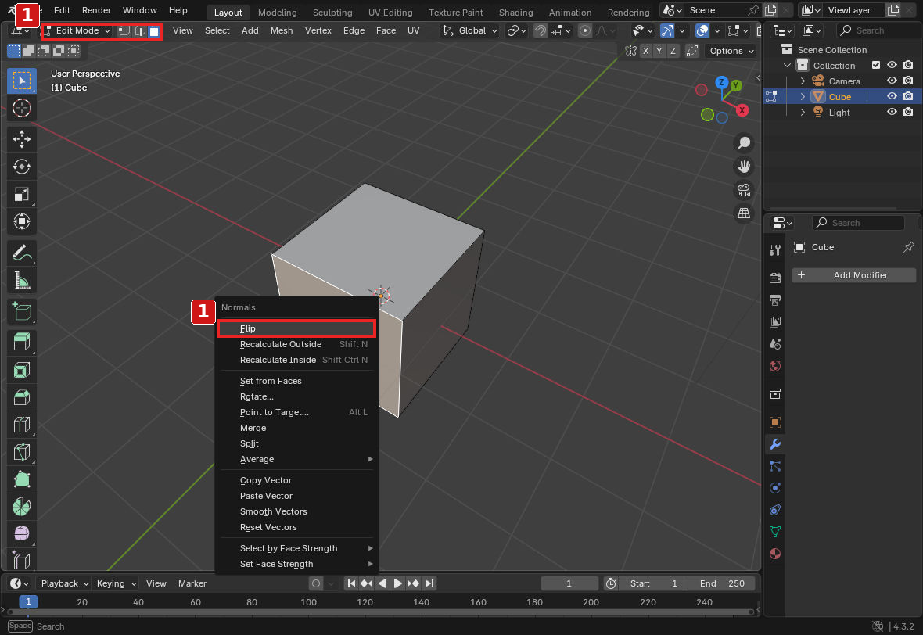Screen dimensions: 923x635
Task: Hide the Camera in viewport
Action: pos(892,81)
